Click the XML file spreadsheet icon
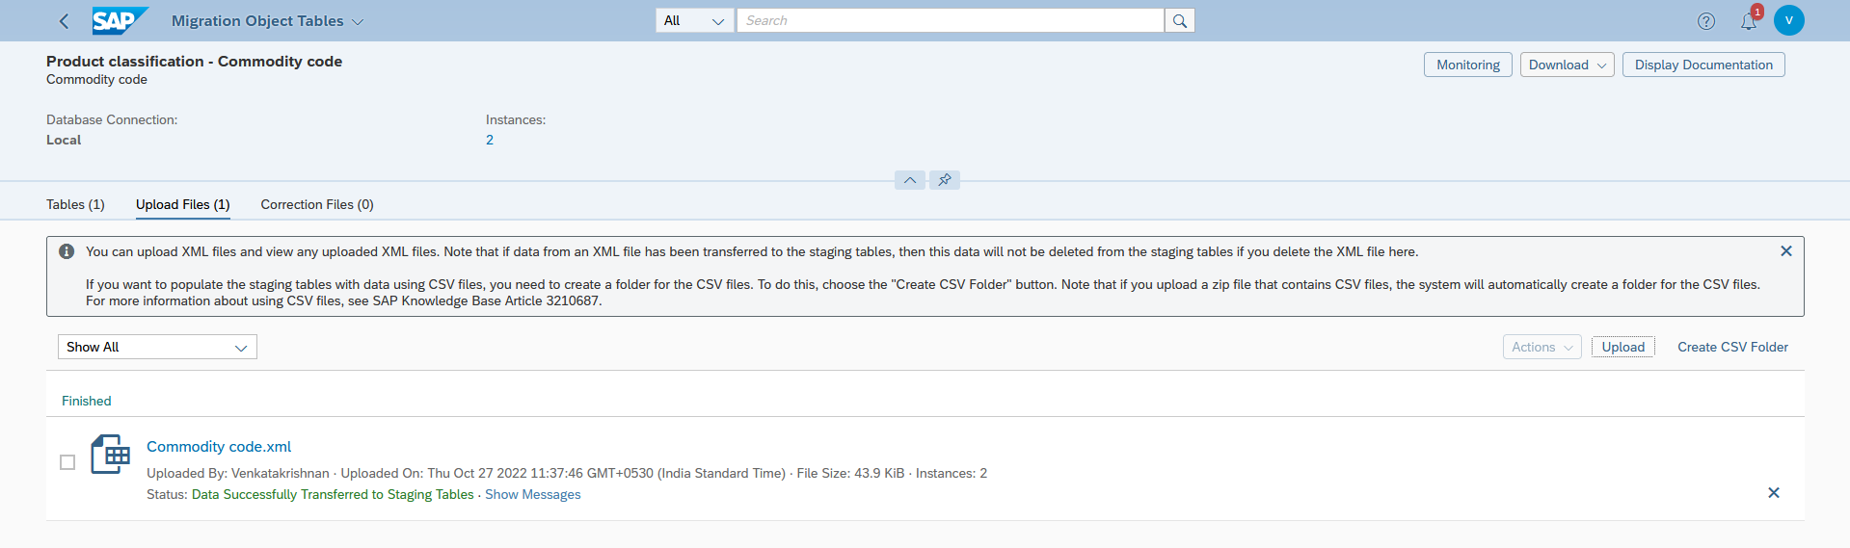This screenshot has width=1850, height=548. coord(111,454)
